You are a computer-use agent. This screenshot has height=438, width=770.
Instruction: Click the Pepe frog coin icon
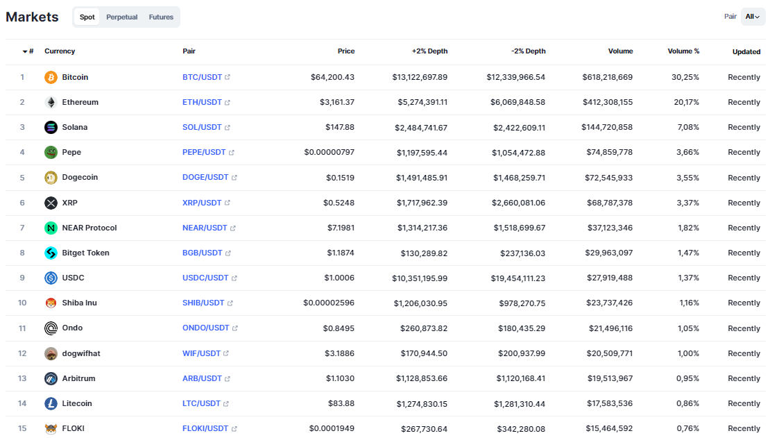[x=51, y=153]
